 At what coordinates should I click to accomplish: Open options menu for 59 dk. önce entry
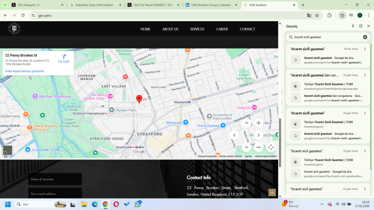click(x=365, y=49)
